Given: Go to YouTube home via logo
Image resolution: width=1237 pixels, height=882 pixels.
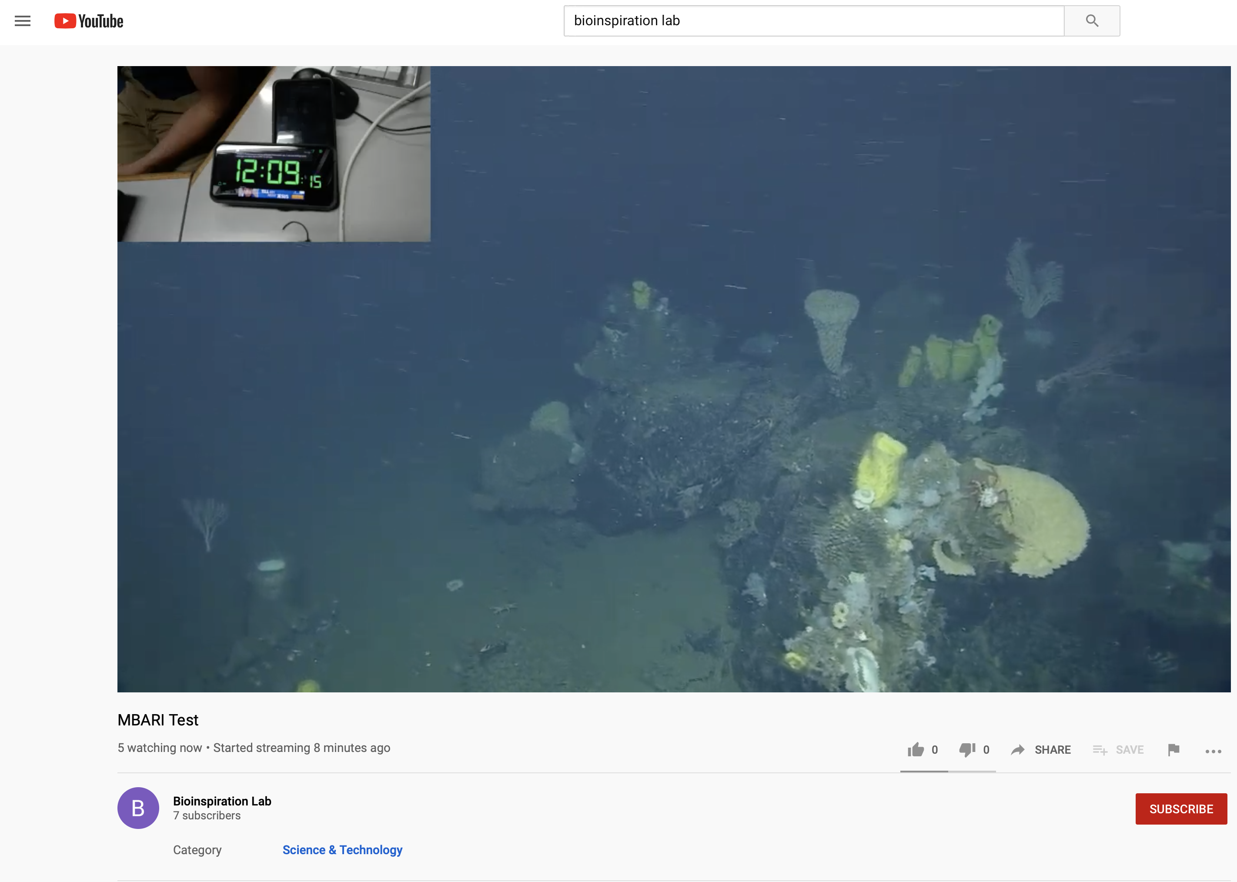Looking at the screenshot, I should click(x=89, y=21).
